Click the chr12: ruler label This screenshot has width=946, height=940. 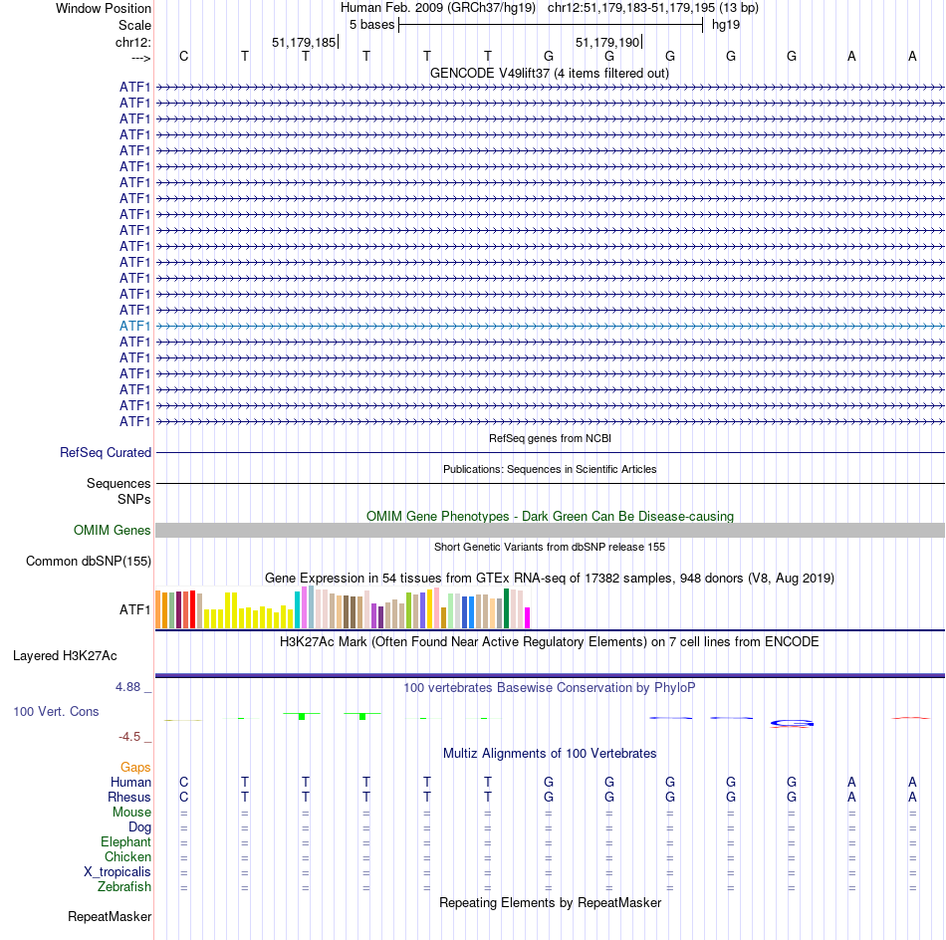pos(132,42)
